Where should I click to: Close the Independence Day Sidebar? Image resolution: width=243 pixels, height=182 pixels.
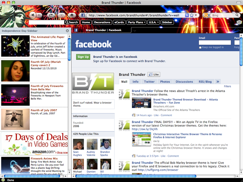(67, 31)
